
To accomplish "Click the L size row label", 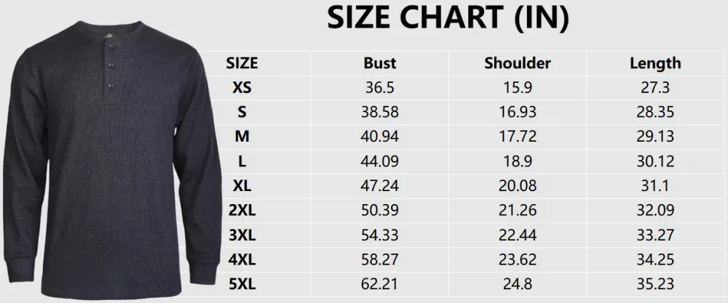I will [242, 161].
